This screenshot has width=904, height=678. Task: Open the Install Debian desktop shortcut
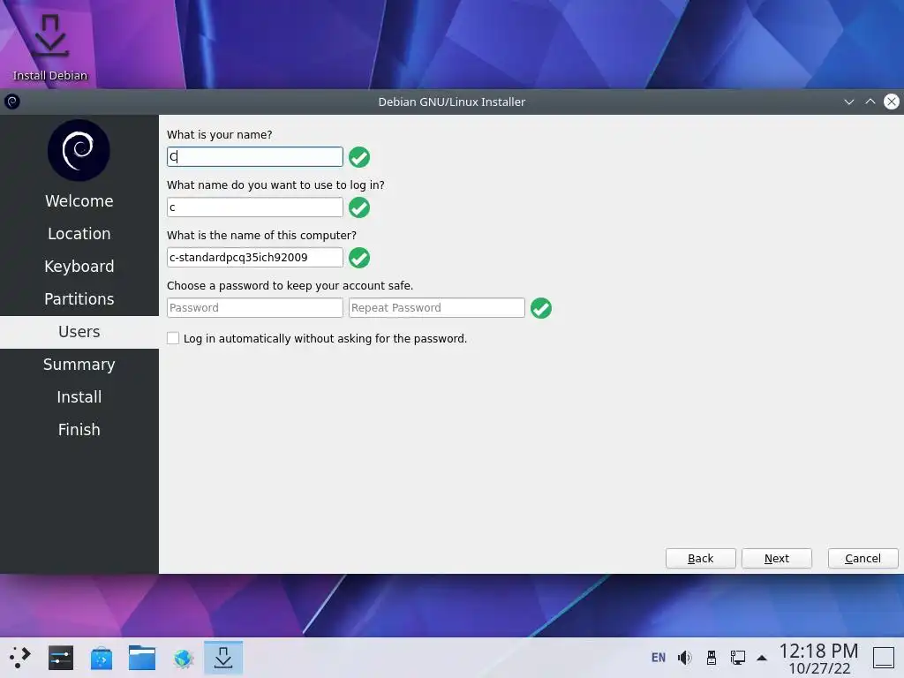pos(50,48)
